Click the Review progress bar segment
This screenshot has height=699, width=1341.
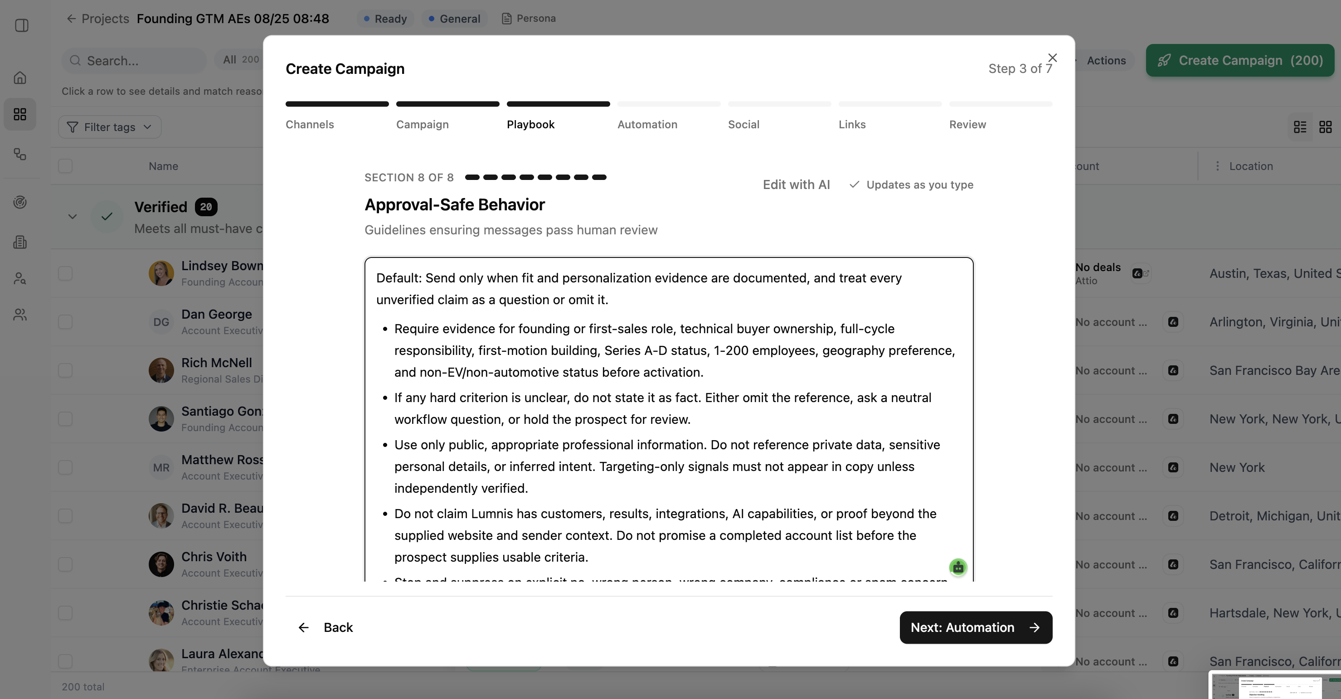pos(1001,104)
